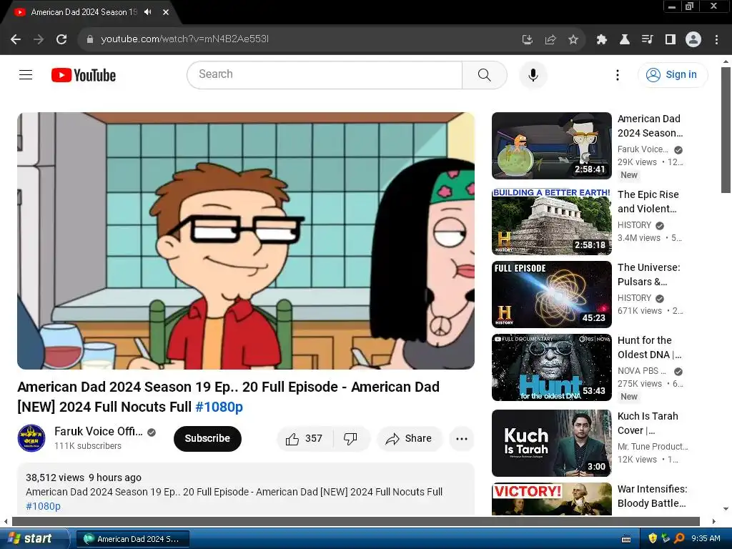Open YouTube hamburger guide menu
Image resolution: width=732 pixels, height=549 pixels.
[26, 74]
